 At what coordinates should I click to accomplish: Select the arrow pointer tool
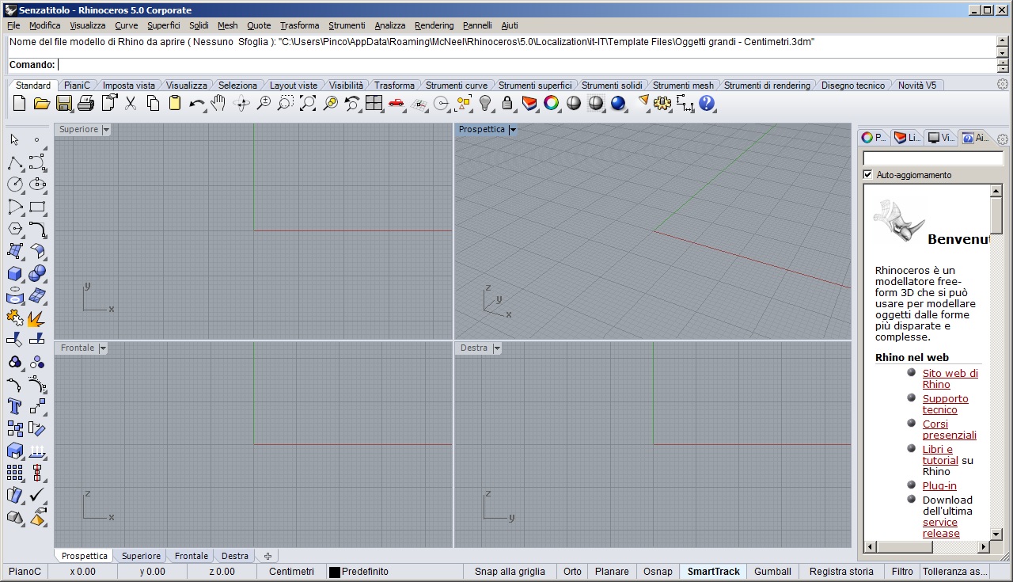point(14,140)
